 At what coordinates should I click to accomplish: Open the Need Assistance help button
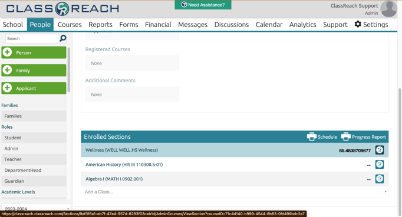pos(203,5)
